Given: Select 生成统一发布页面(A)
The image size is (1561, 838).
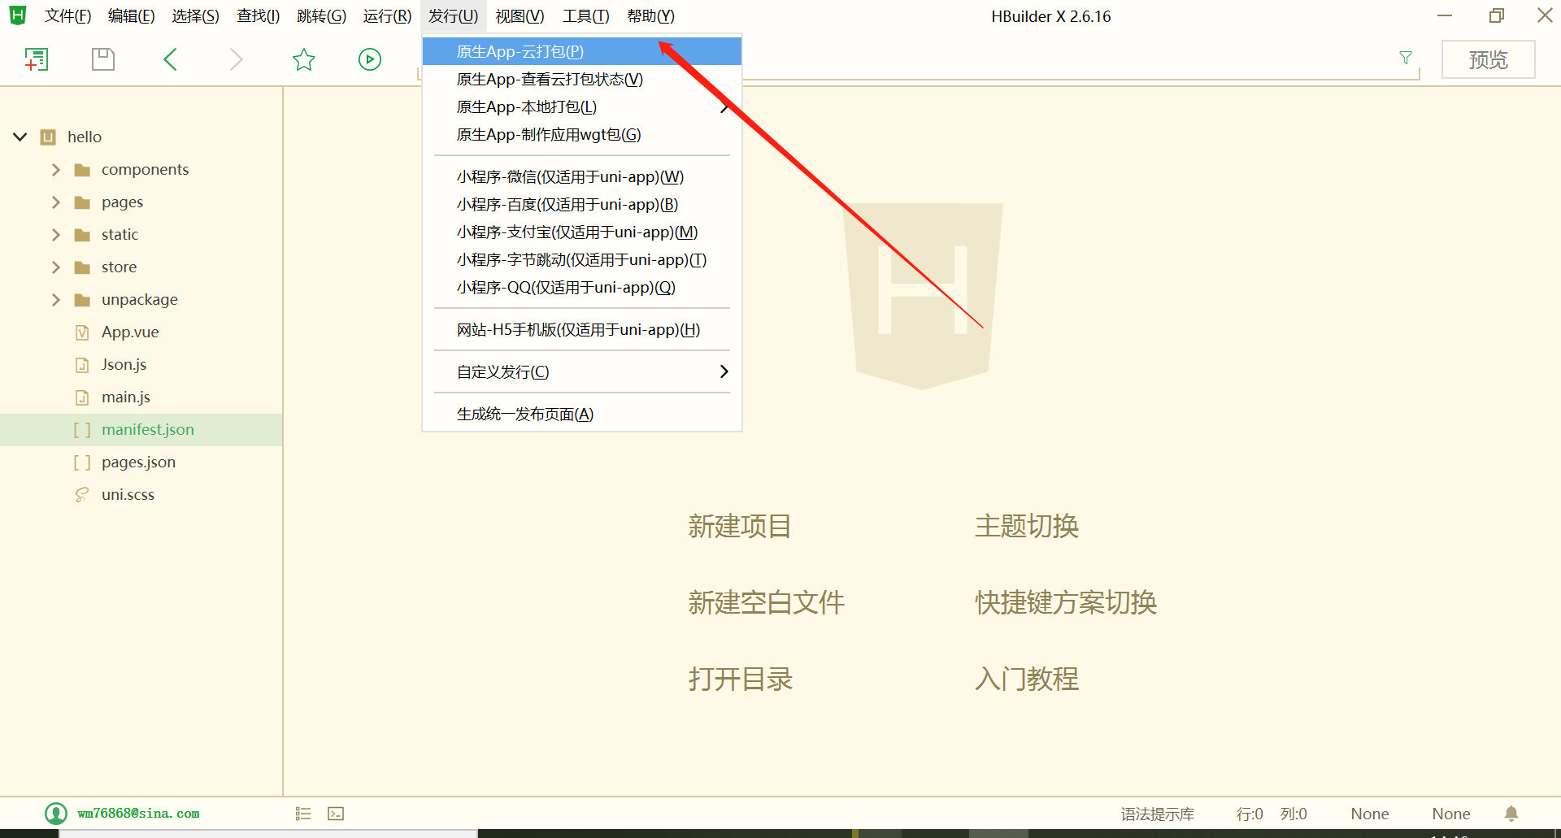Looking at the screenshot, I should coord(582,415).
